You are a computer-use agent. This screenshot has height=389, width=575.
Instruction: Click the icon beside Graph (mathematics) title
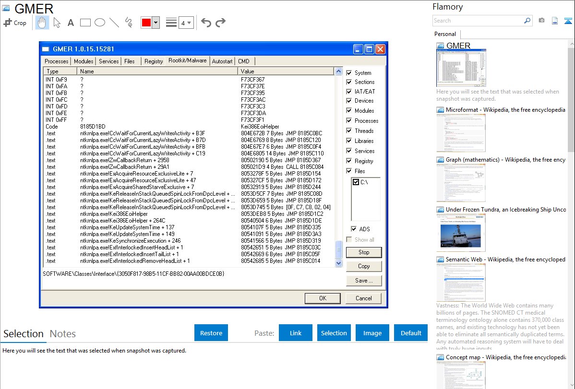440,160
